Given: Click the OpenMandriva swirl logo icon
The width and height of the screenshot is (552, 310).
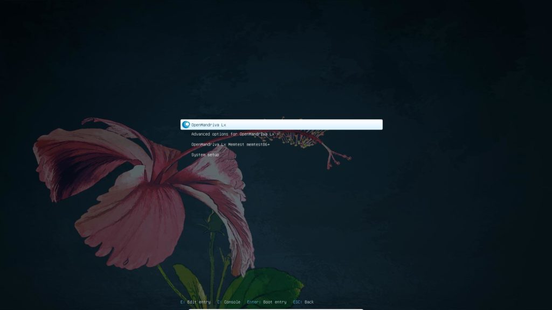Looking at the screenshot, I should click(186, 125).
